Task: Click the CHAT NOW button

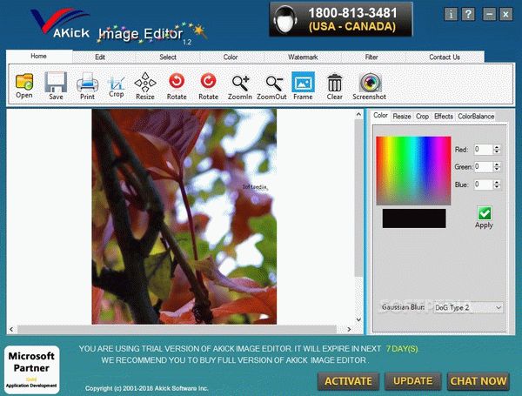Action: [x=478, y=381]
